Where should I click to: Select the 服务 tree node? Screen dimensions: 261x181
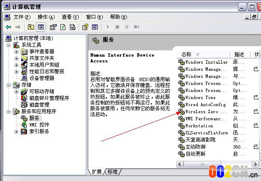[x=34, y=118]
